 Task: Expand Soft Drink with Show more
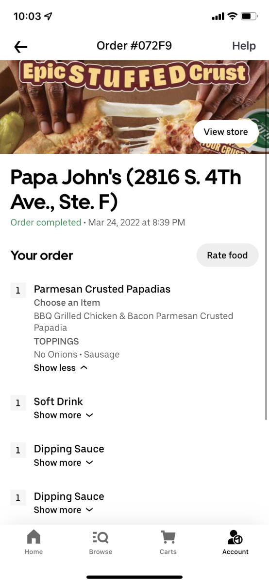[63, 415]
